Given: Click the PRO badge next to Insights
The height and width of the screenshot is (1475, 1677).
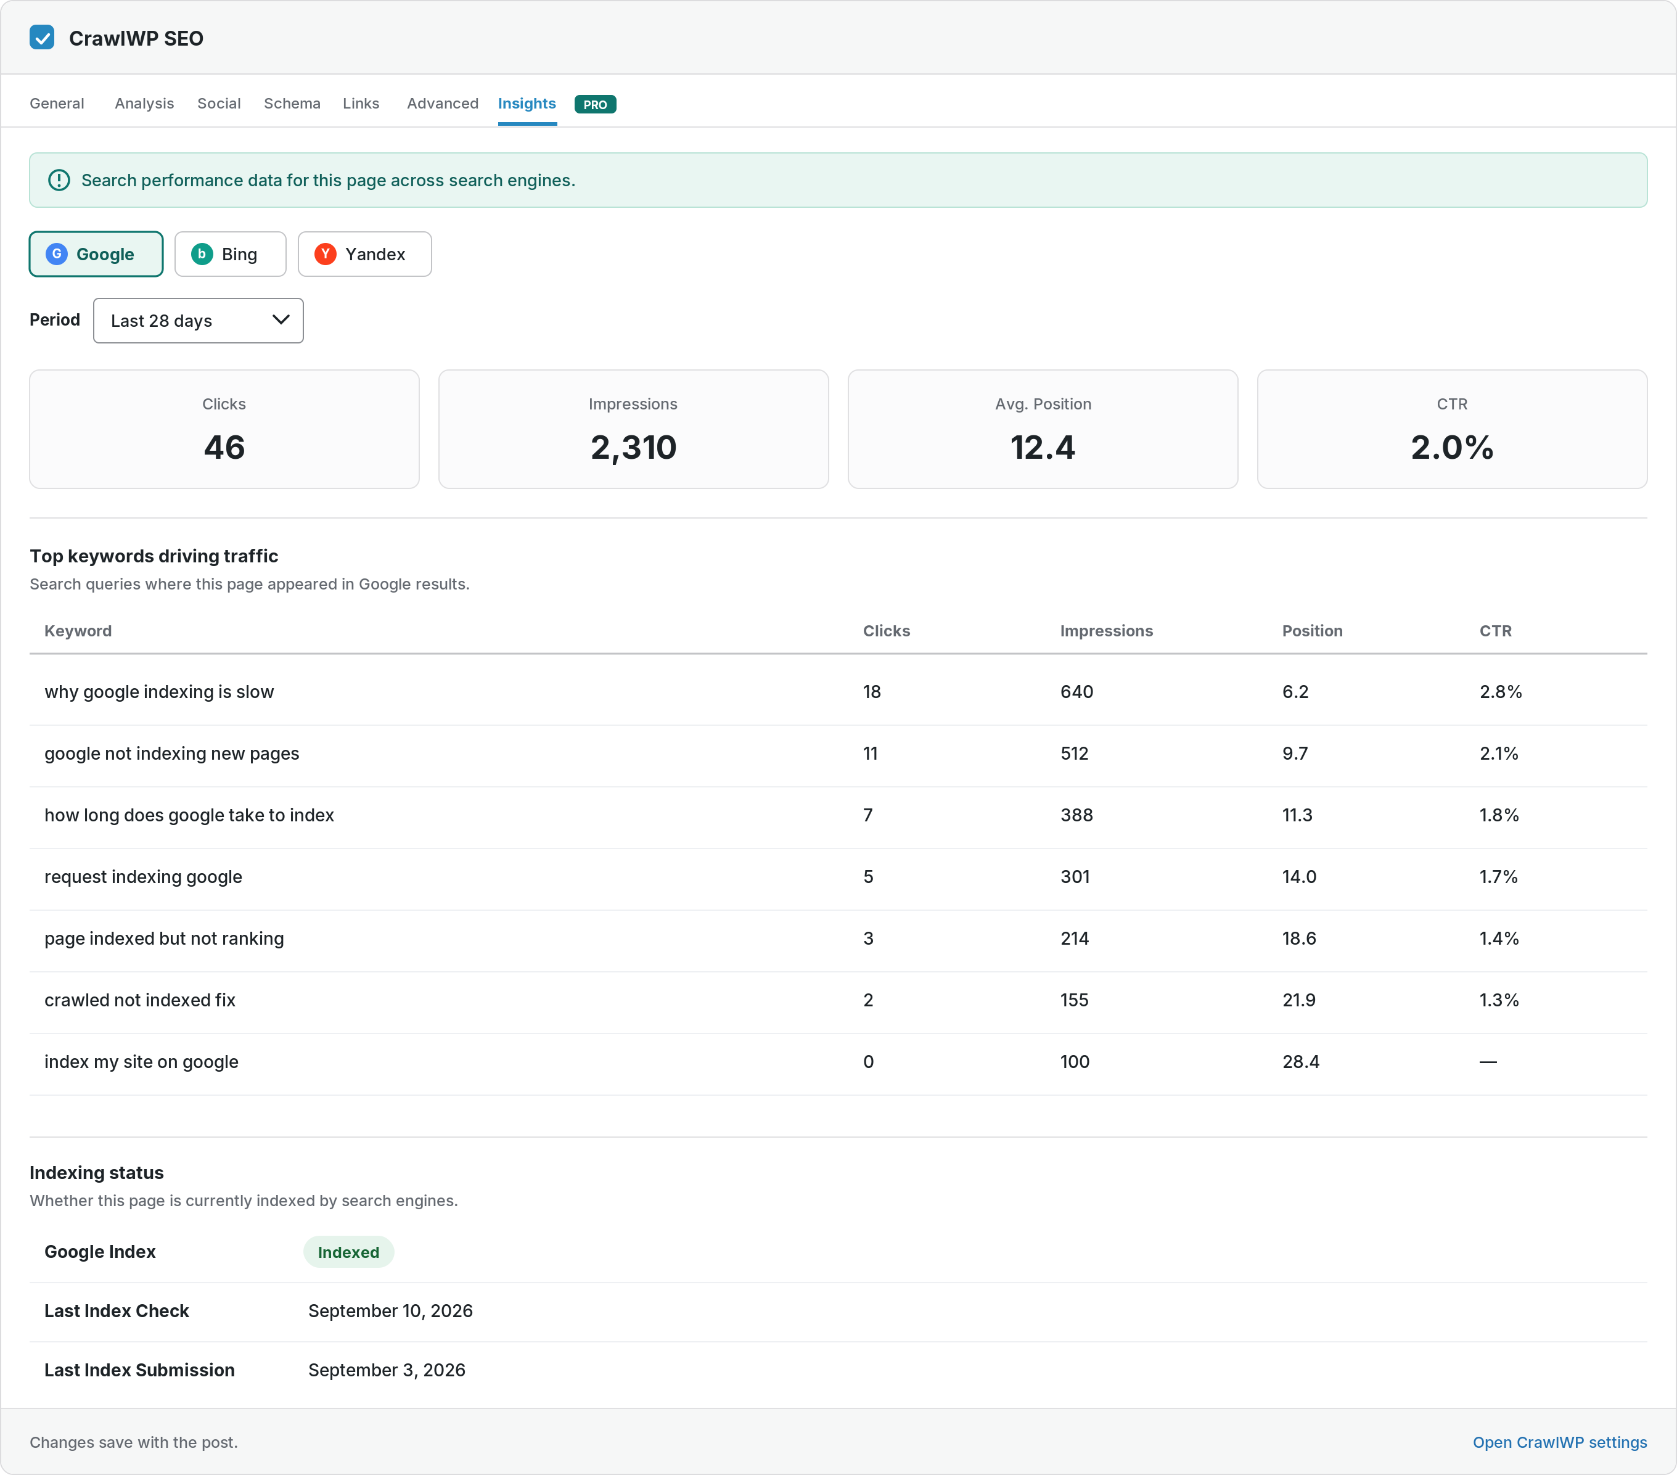Looking at the screenshot, I should click(x=595, y=104).
